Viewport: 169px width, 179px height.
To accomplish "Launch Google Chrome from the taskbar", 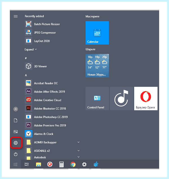I will tap(73, 164).
